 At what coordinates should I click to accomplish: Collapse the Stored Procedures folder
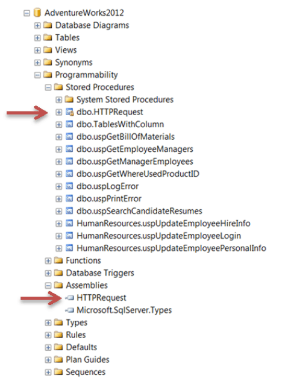48,87
